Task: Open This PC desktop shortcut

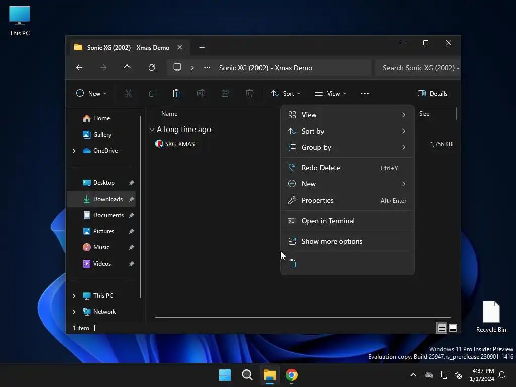Action: [20, 21]
